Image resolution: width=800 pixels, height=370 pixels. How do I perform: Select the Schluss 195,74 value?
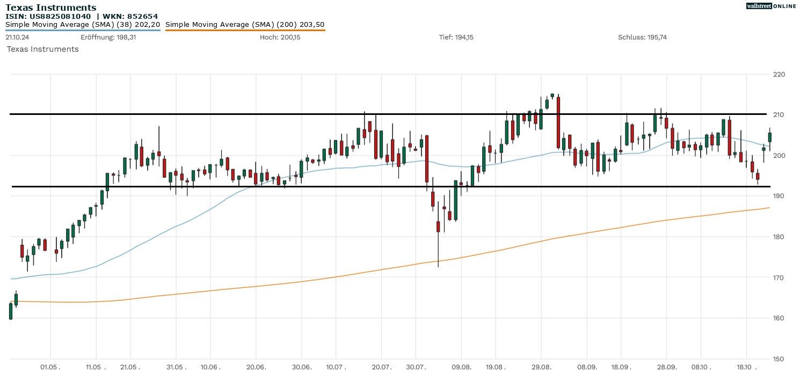[x=642, y=37]
